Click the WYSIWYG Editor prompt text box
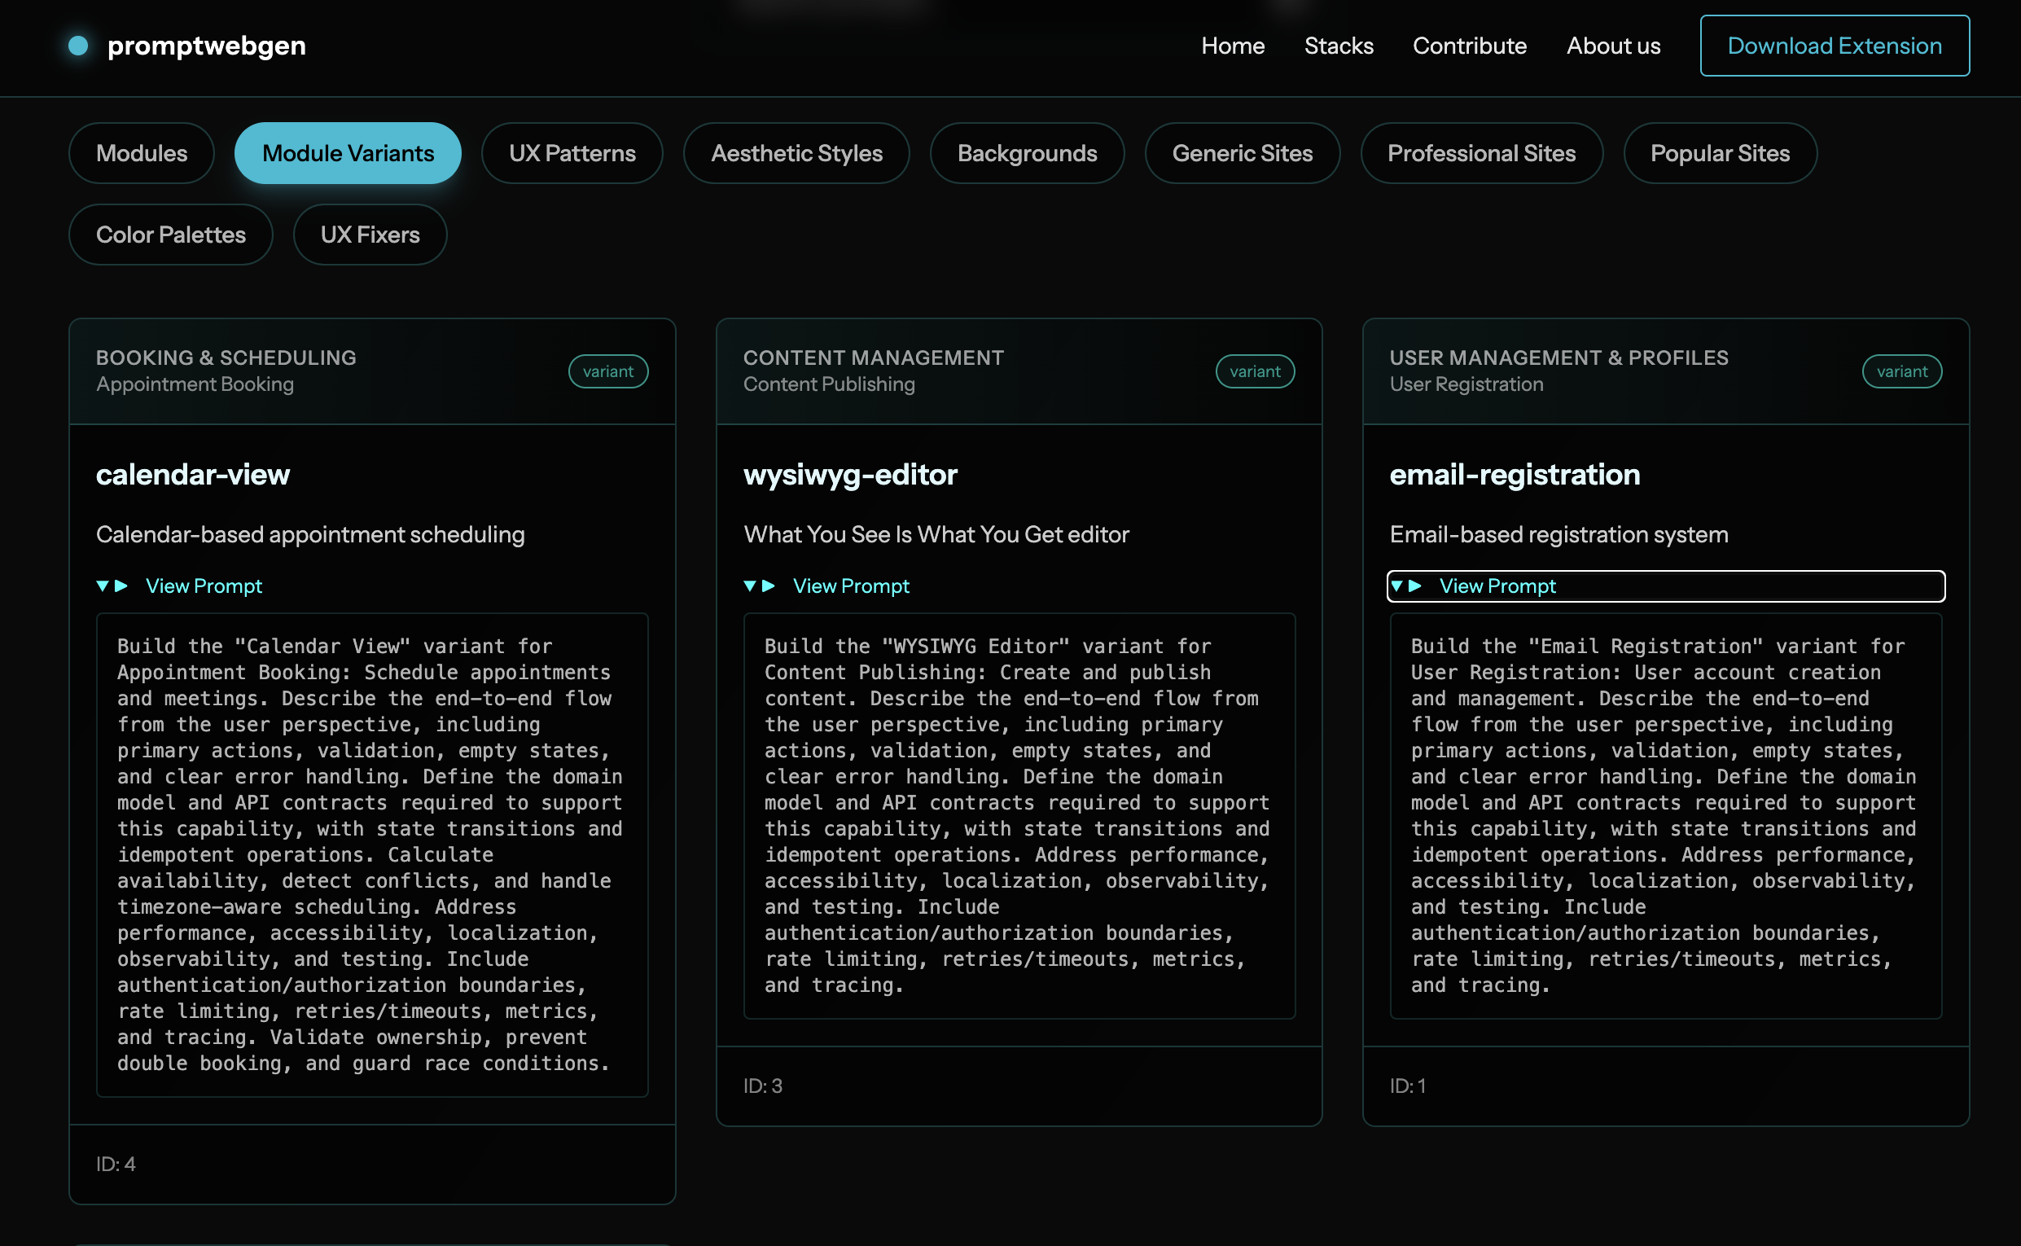This screenshot has height=1246, width=2021. 1019,816
